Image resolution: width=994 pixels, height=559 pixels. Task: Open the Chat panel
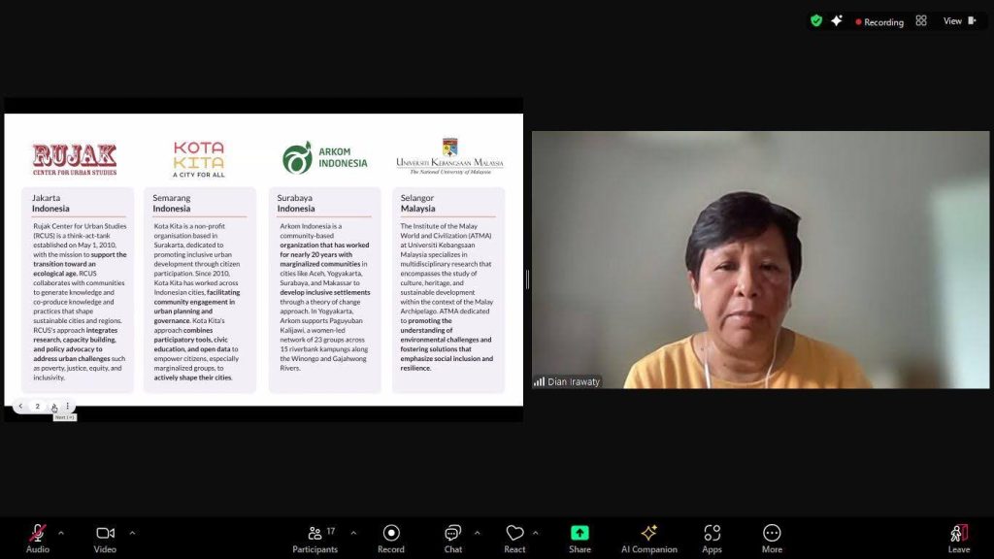[452, 539]
